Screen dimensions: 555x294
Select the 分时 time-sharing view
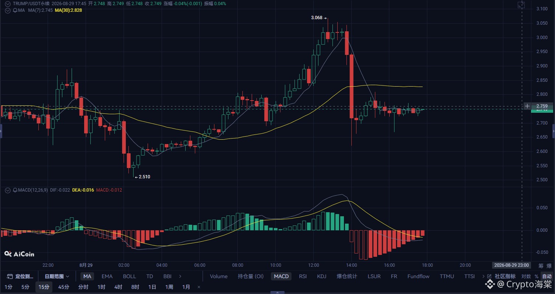(83, 287)
